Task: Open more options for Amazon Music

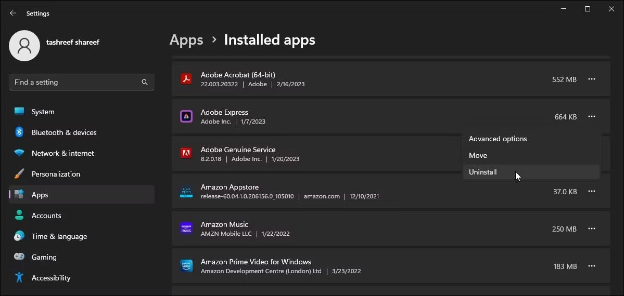Action: point(592,228)
